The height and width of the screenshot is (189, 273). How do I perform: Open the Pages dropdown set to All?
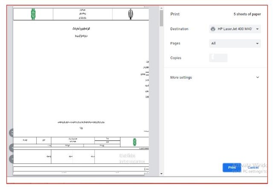235,43
